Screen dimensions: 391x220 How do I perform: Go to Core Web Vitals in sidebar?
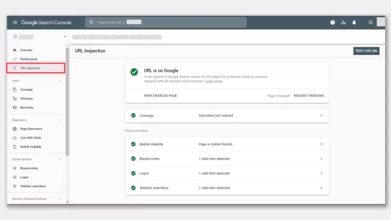(x=31, y=138)
